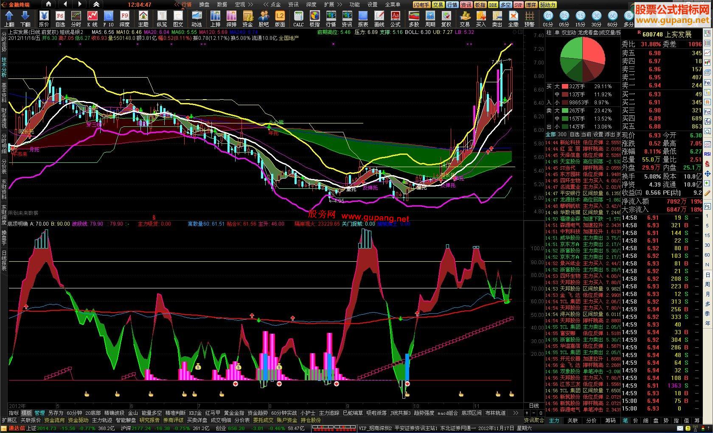Screen dimensions: 713x433
Task: Open the 多股 multi-stock view icon
Action: click(x=414, y=19)
